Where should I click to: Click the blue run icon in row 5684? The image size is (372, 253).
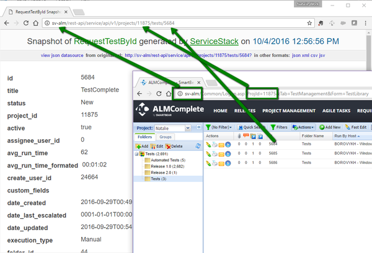click(228, 144)
